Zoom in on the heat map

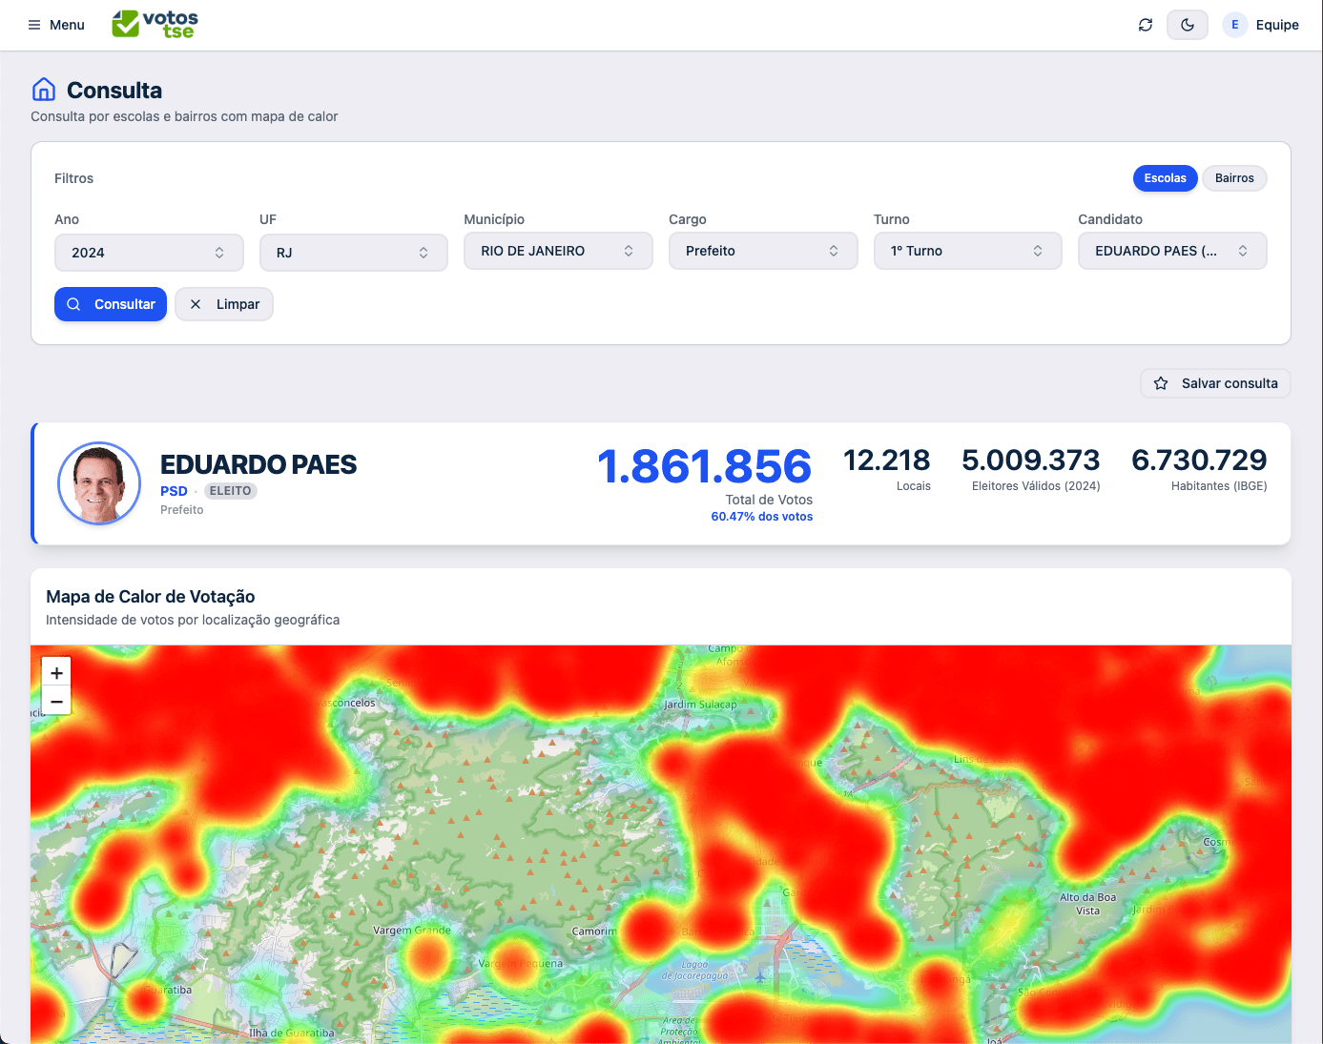click(56, 671)
